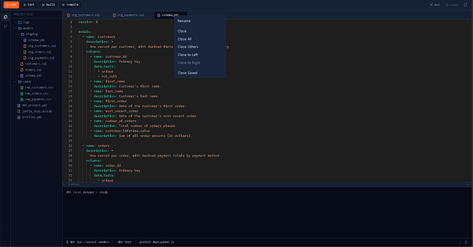Open the main branch selector

click(434, 5)
